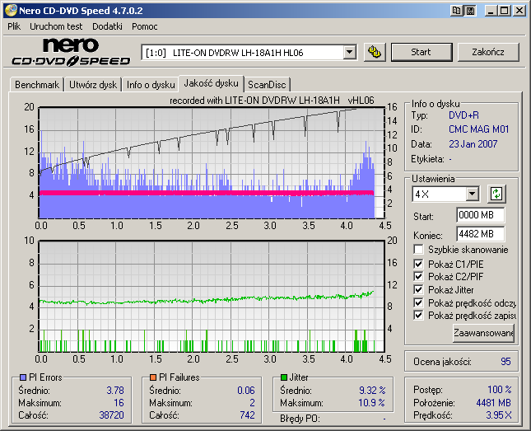Image resolution: width=531 pixels, height=431 pixels.
Task: Click the PI Errors Średnio value 3.78
Action: (115, 391)
